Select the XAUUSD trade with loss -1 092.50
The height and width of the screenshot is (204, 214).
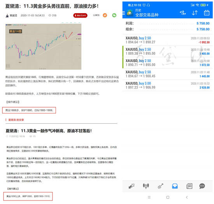167,40
